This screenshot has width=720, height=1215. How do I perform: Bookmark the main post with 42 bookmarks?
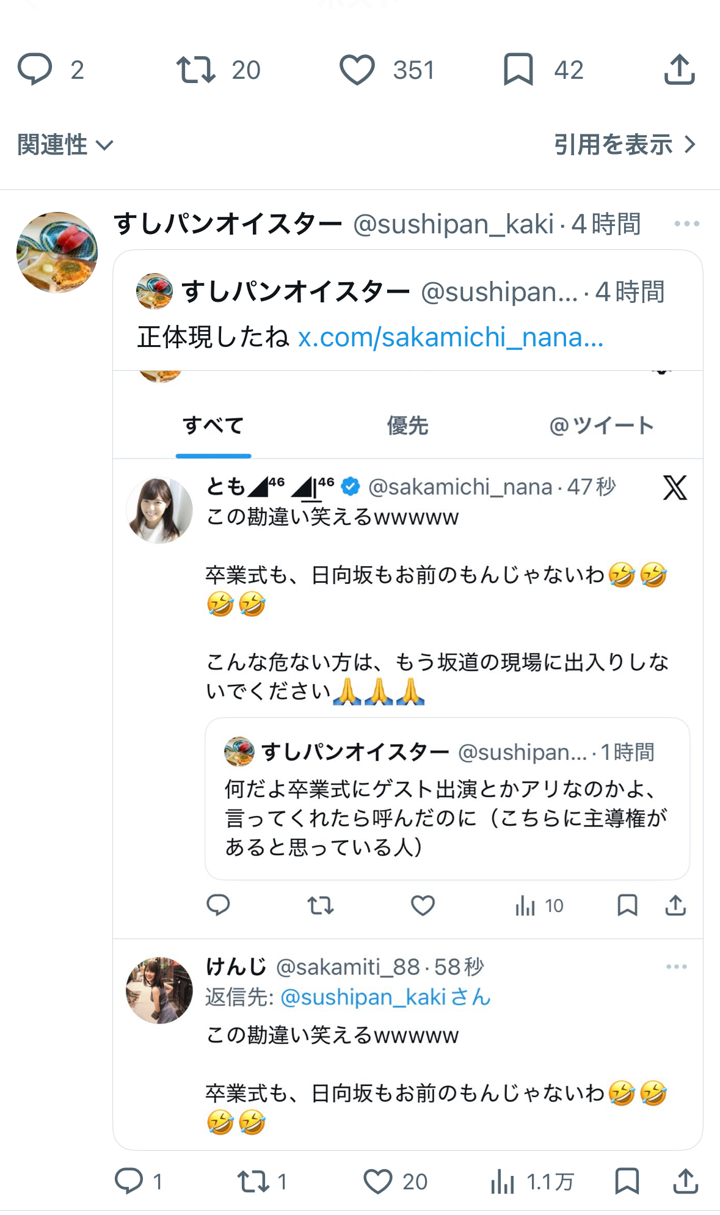coord(518,69)
